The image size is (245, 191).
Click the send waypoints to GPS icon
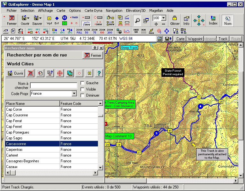click(x=55, y=31)
